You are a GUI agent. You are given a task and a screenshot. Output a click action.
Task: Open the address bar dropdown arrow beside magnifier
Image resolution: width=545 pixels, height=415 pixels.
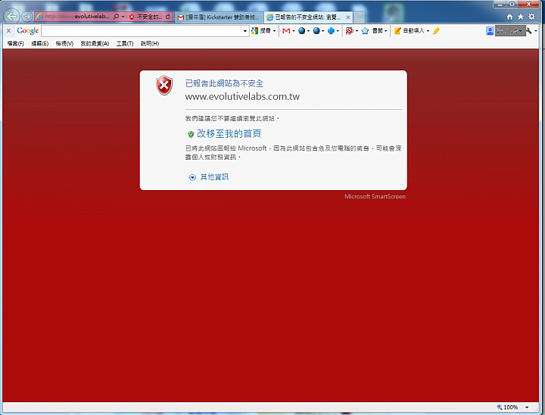123,17
